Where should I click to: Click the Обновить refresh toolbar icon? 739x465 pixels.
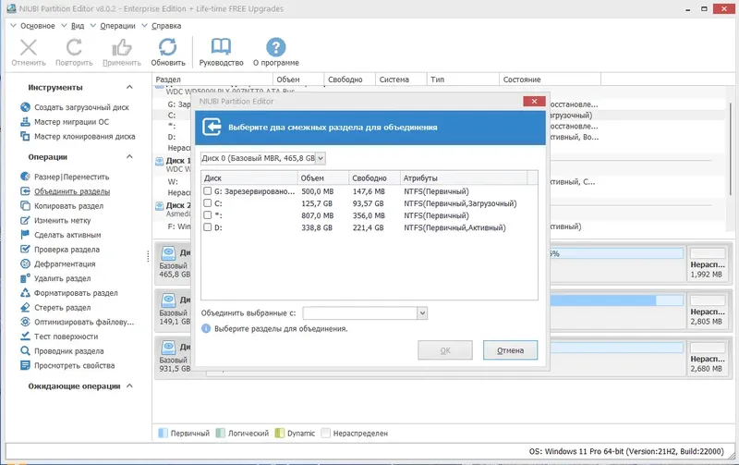point(168,48)
